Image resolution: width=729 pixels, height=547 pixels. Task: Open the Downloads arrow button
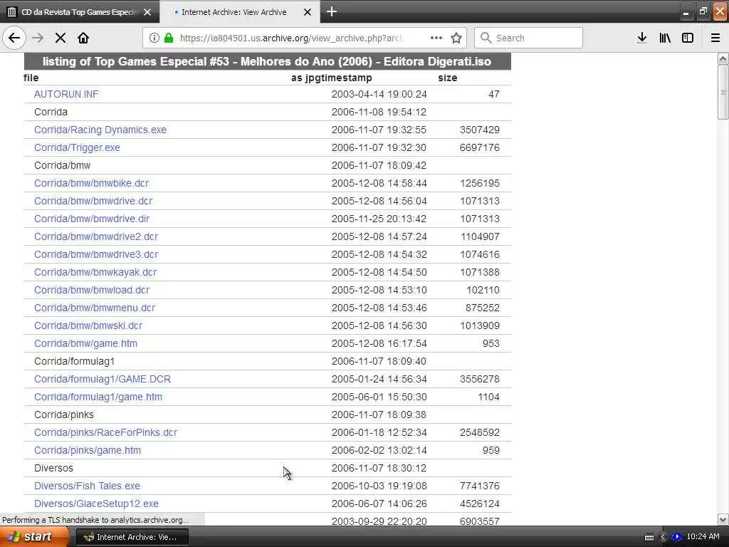(641, 38)
